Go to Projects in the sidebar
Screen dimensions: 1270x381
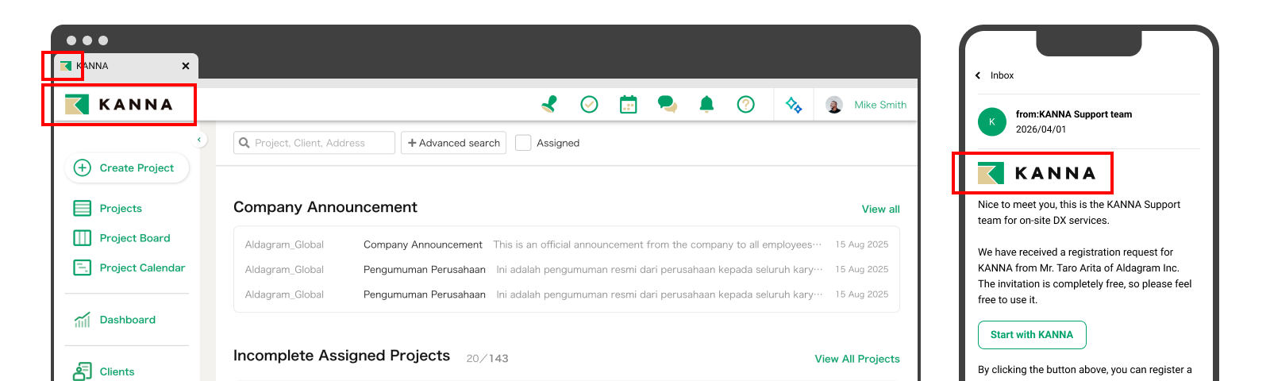coord(120,208)
